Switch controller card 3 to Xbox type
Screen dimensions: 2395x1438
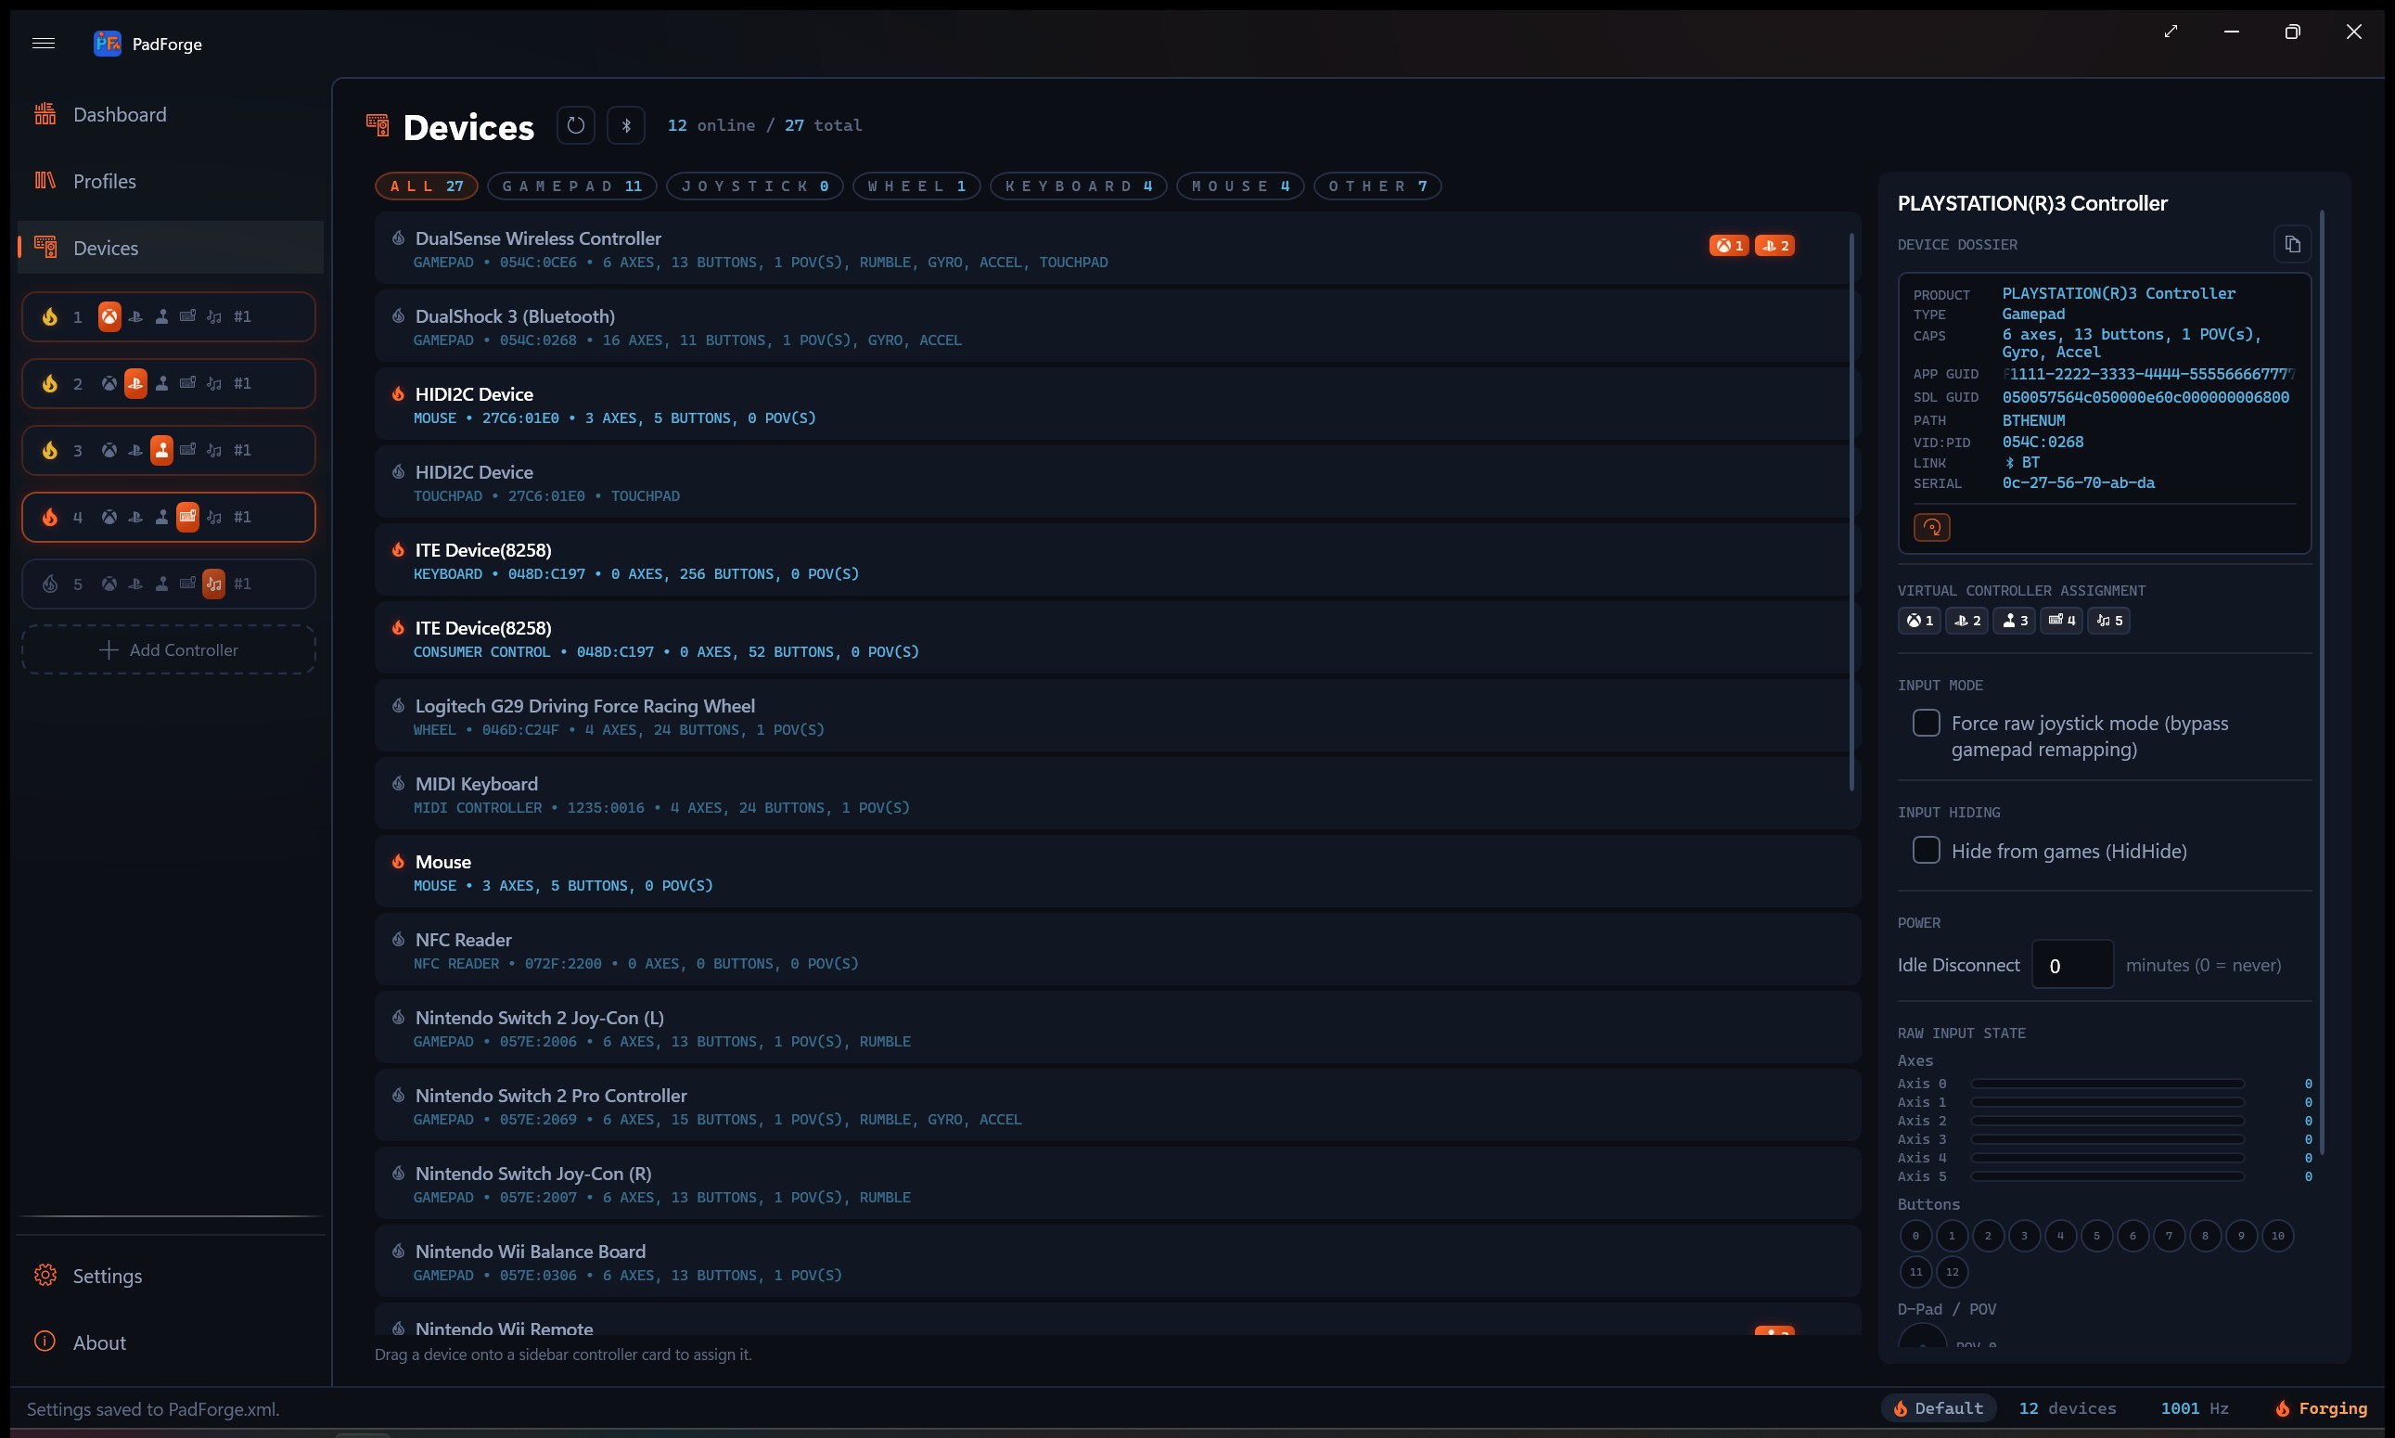pos(109,451)
